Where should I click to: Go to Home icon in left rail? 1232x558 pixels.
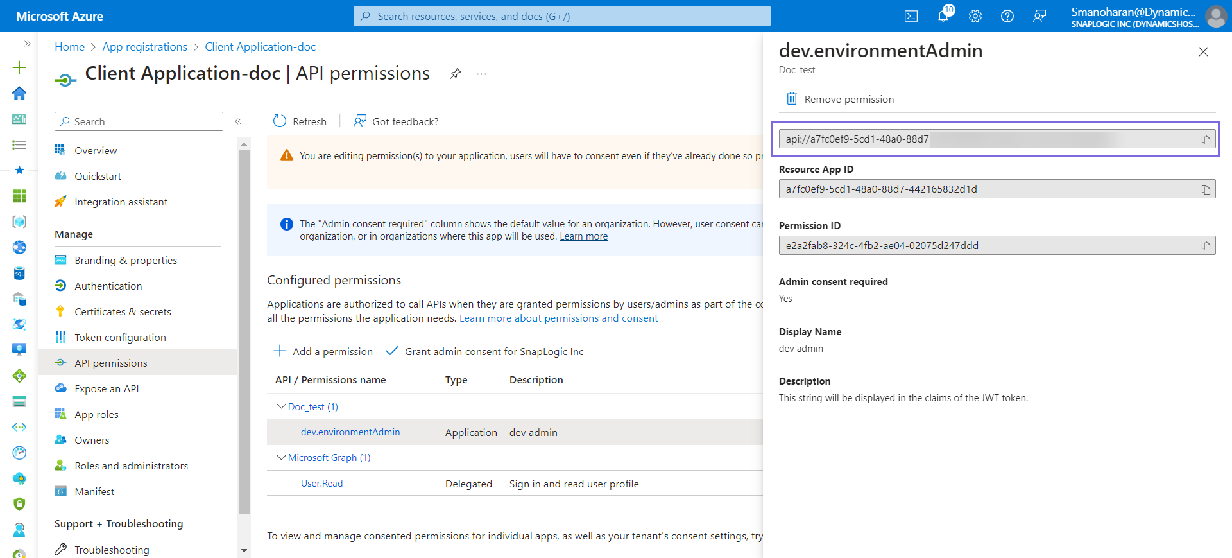[x=19, y=93]
